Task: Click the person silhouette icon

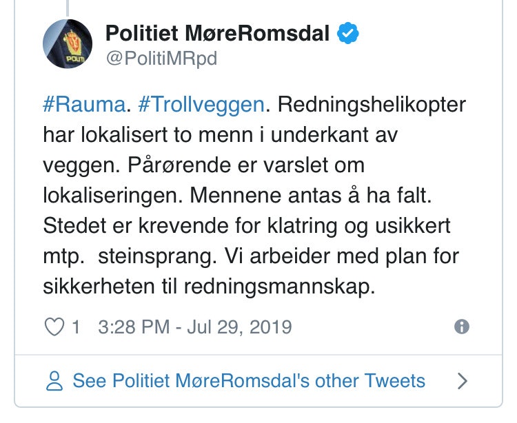Action: [x=54, y=380]
